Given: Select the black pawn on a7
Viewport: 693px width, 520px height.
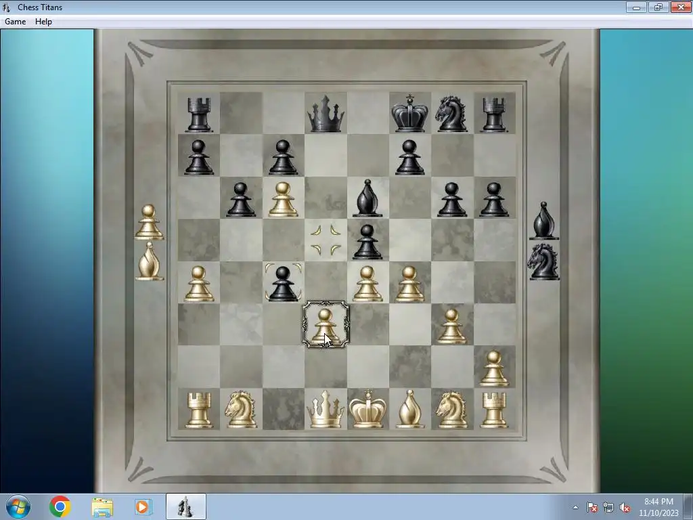Looking at the screenshot, I should click(199, 157).
